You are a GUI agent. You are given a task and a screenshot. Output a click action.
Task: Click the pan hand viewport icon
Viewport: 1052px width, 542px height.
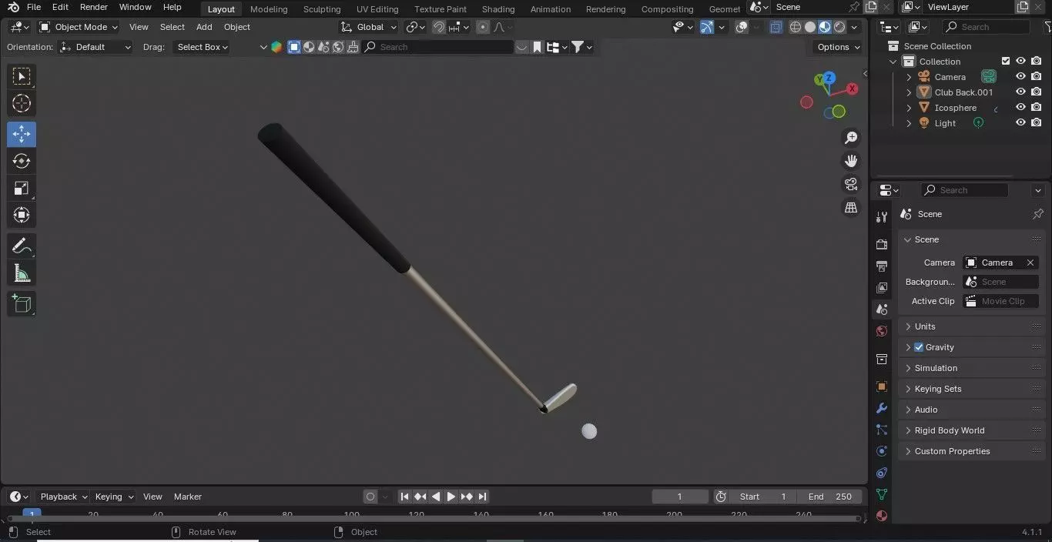851,161
